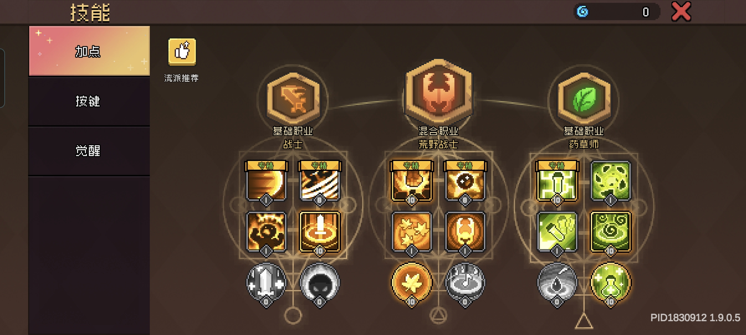The width and height of the screenshot is (746, 335).
Task: Select the maple leaves swirl skill icon
Action: tap(412, 232)
